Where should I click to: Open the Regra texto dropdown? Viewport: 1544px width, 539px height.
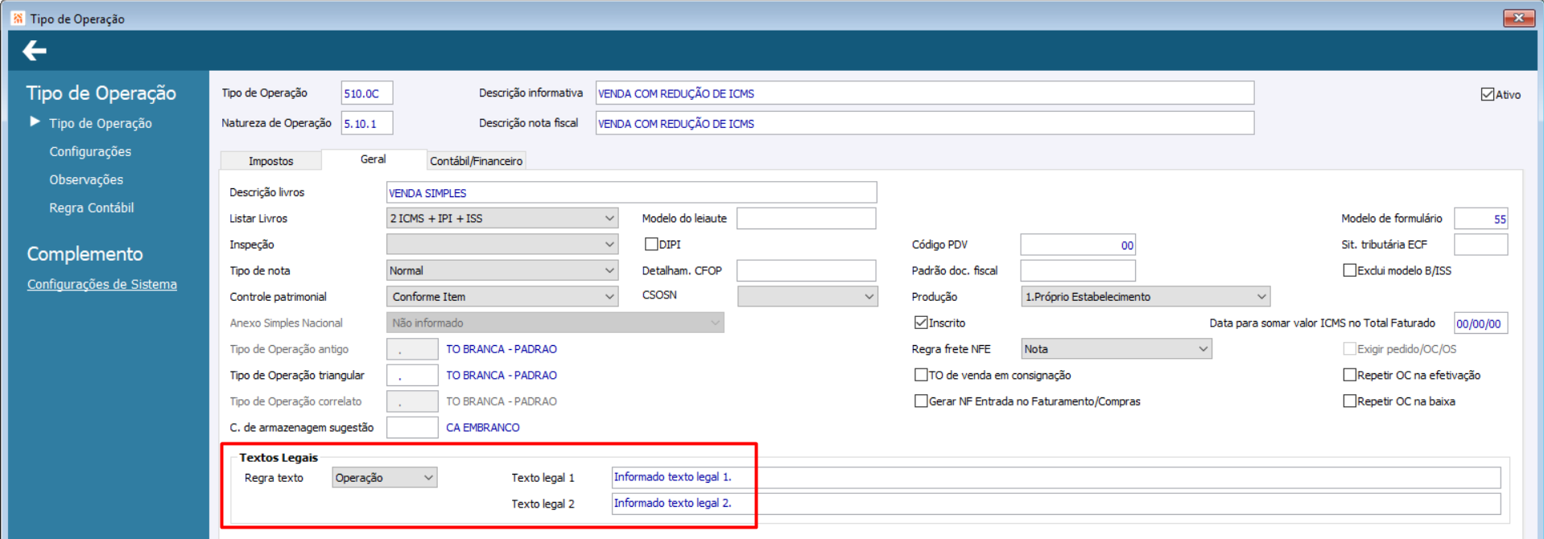tap(385, 477)
